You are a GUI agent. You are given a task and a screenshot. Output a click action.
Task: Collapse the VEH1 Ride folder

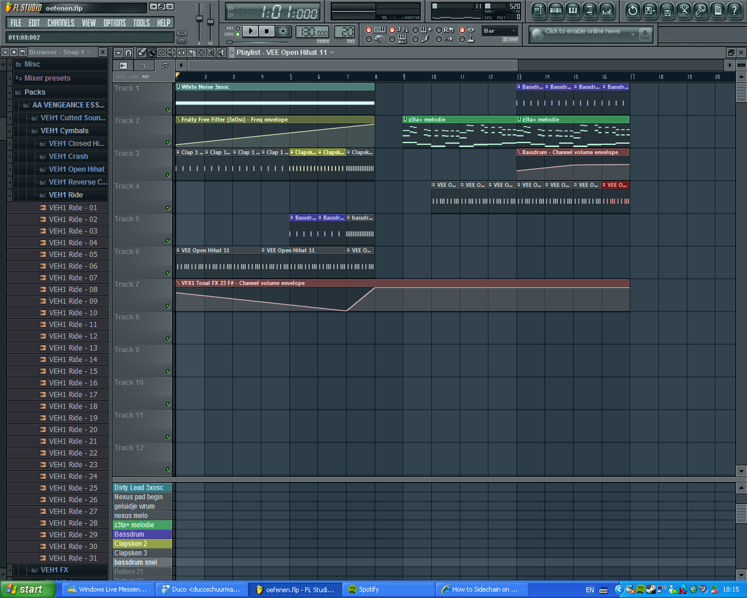10,195
